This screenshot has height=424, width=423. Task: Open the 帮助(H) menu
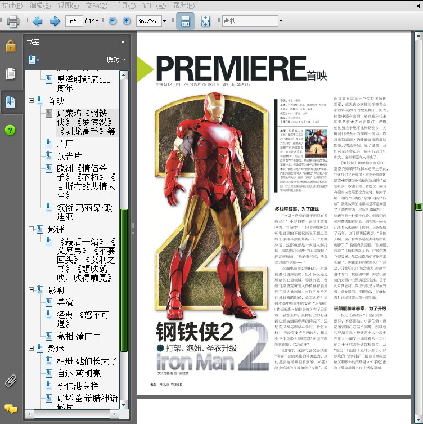point(184,6)
